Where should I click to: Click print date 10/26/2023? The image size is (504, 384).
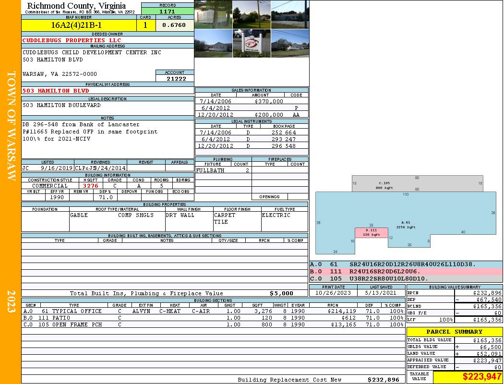click(x=333, y=293)
